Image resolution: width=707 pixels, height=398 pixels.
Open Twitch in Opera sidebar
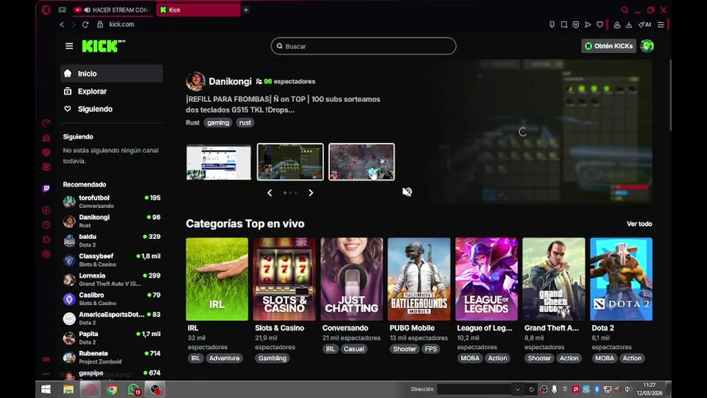(46, 188)
